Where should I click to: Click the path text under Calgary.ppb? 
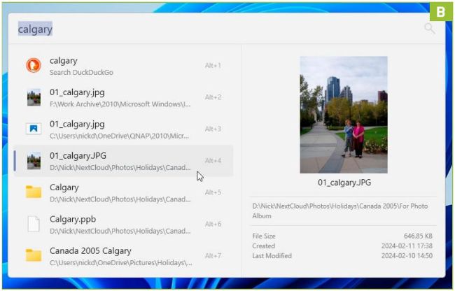click(120, 231)
